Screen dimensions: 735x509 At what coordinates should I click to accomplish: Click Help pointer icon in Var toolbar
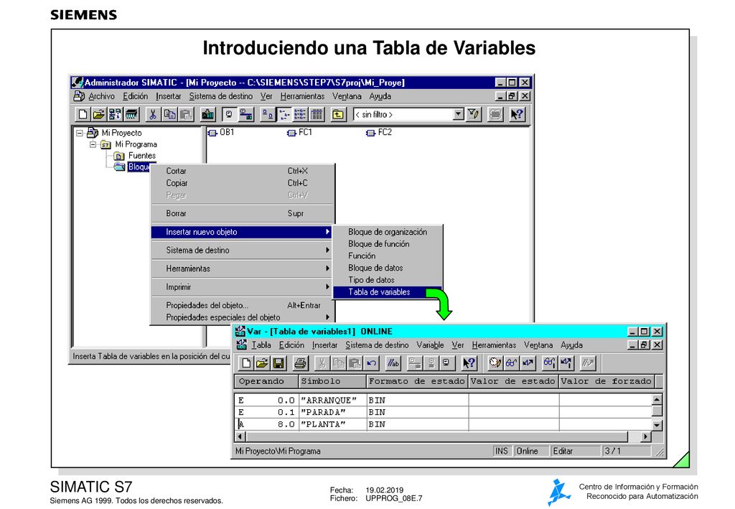click(x=469, y=363)
